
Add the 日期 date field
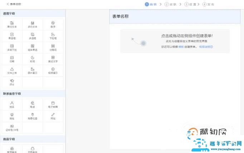click(12, 59)
